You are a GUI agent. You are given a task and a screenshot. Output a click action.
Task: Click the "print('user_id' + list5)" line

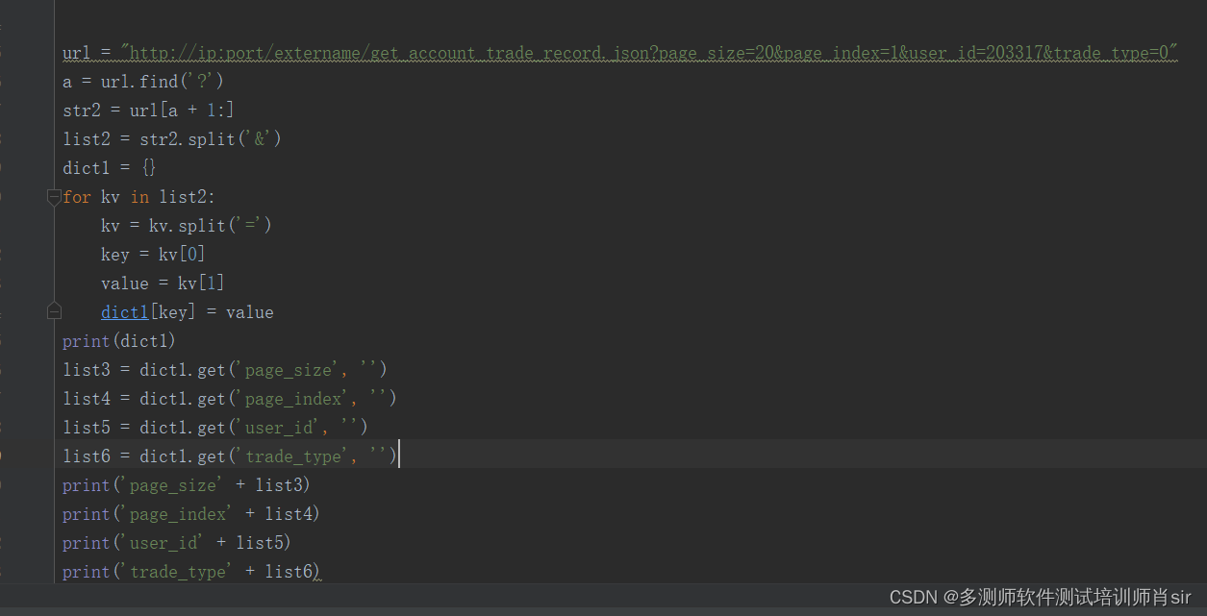(x=177, y=543)
